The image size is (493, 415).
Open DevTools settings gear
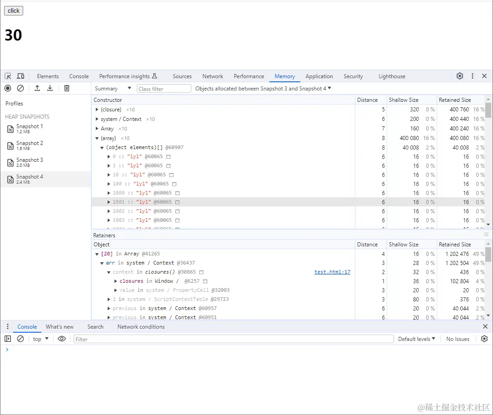pyautogui.click(x=460, y=76)
